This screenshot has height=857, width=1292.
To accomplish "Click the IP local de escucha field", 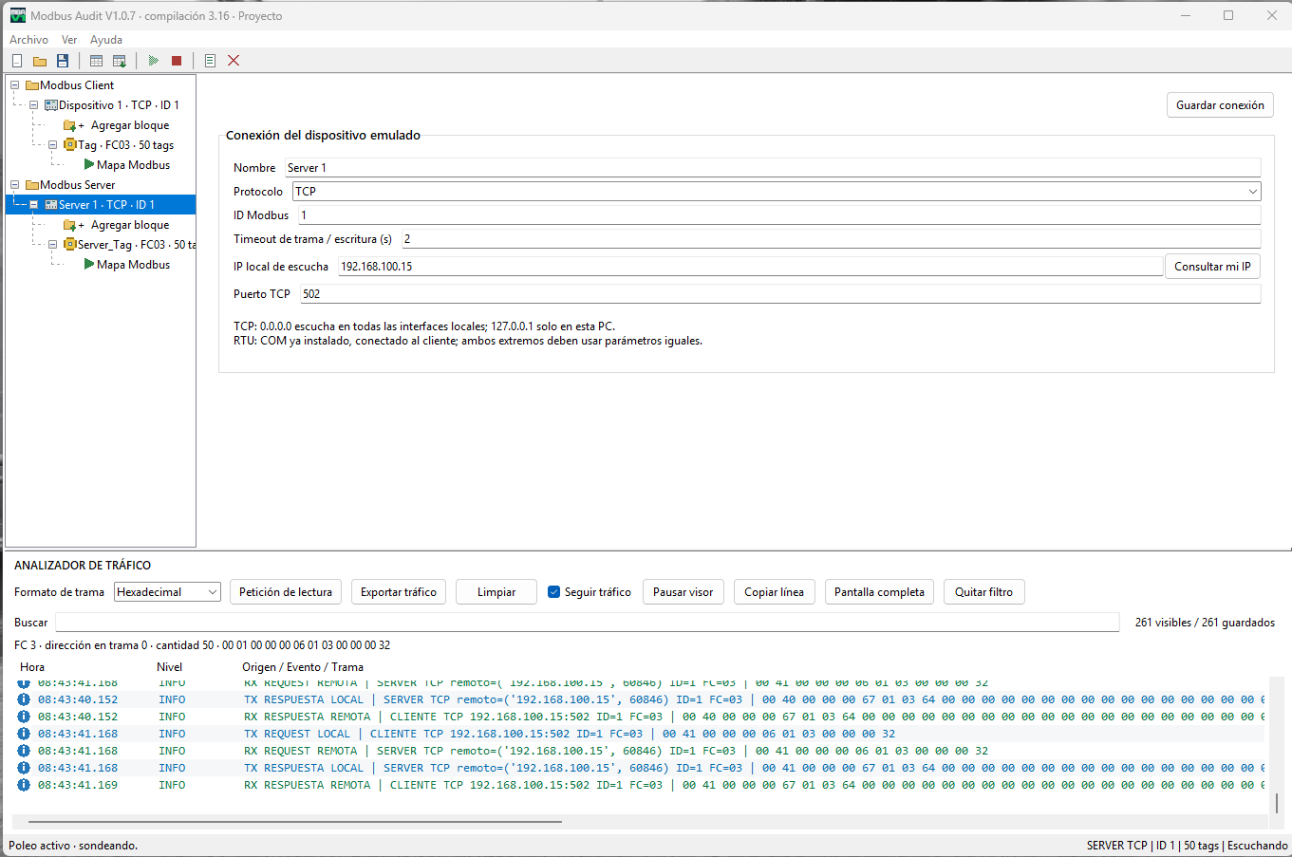I will (x=750, y=267).
